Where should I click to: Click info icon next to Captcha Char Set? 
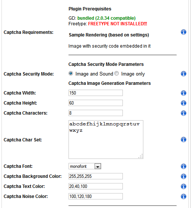click(x=184, y=140)
